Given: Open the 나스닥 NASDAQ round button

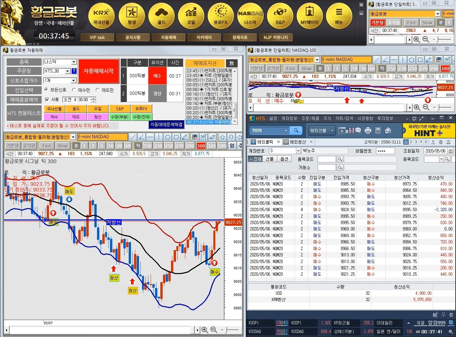Looking at the screenshot, I should (x=250, y=16).
